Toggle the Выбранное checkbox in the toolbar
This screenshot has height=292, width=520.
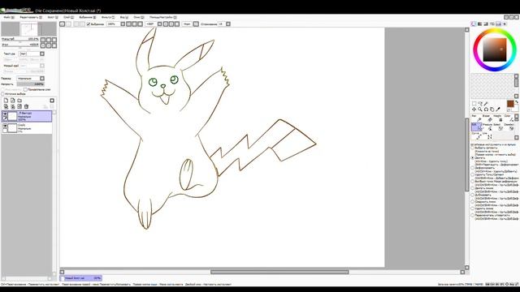tap(89, 24)
